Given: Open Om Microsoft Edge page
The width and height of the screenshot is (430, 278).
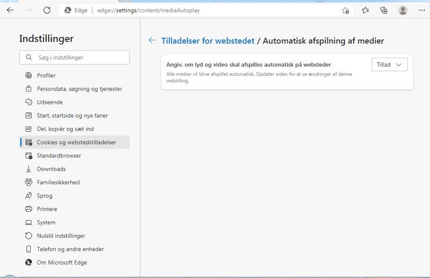Looking at the screenshot, I should pos(62,262).
